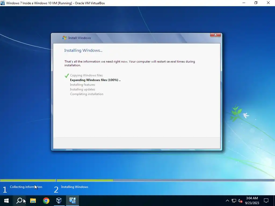275x206 pixels.
Task: Click the "Copying Windows files" step
Action: [x=86, y=75]
